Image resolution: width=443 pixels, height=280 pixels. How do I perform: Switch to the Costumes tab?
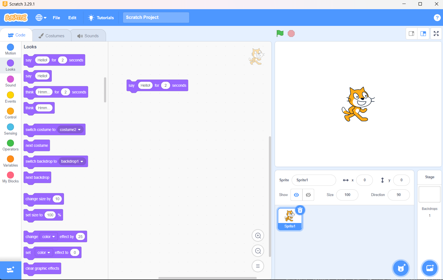click(51, 36)
